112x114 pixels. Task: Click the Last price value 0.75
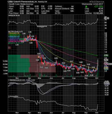(101, 11)
